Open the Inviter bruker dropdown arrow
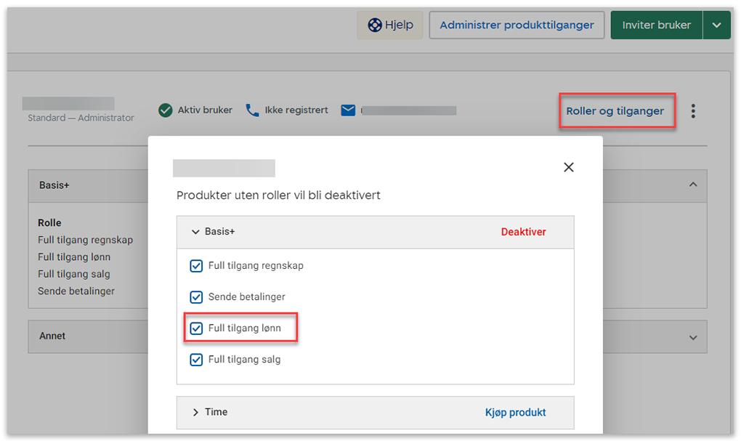Screen dimensions: 741x441 (x=716, y=25)
